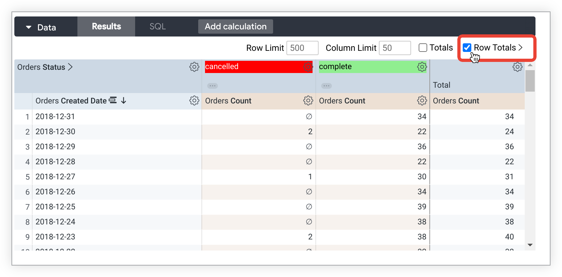
Task: Click the chevron next to Row Totals
Action: [x=521, y=48]
